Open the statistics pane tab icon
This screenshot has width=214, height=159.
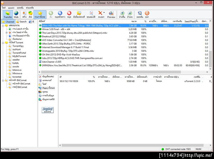click(x=40, y=99)
